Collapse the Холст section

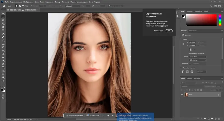(x=182, y=39)
